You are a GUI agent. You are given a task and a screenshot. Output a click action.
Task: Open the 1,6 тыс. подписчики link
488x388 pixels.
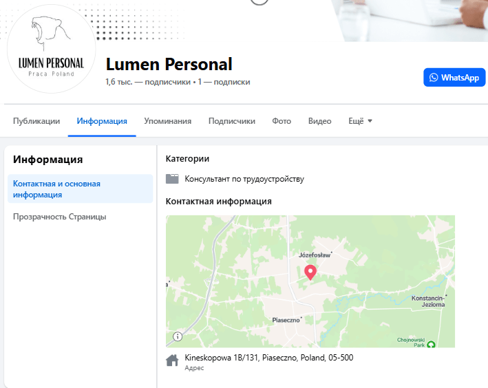coord(148,82)
